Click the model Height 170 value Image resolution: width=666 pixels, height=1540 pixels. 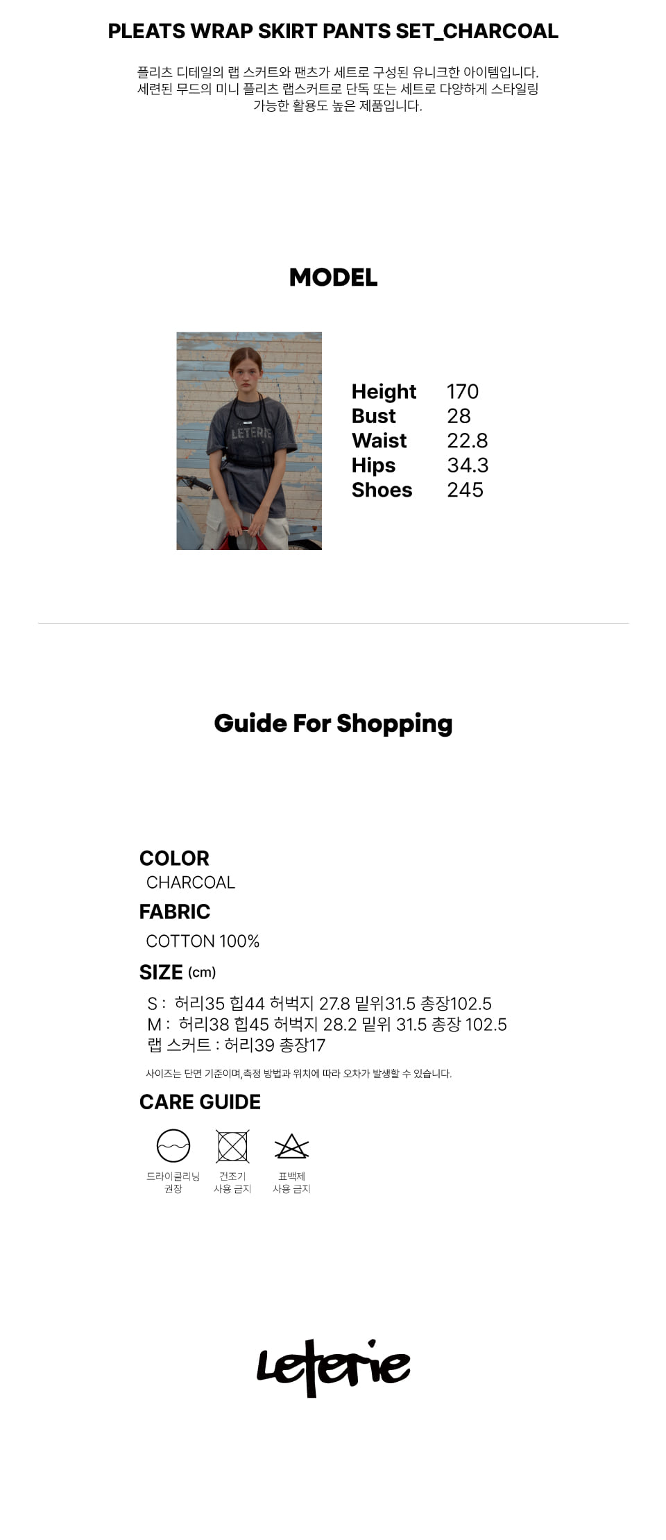pos(463,391)
